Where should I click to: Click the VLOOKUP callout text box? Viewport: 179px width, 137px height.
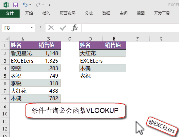click(x=75, y=111)
